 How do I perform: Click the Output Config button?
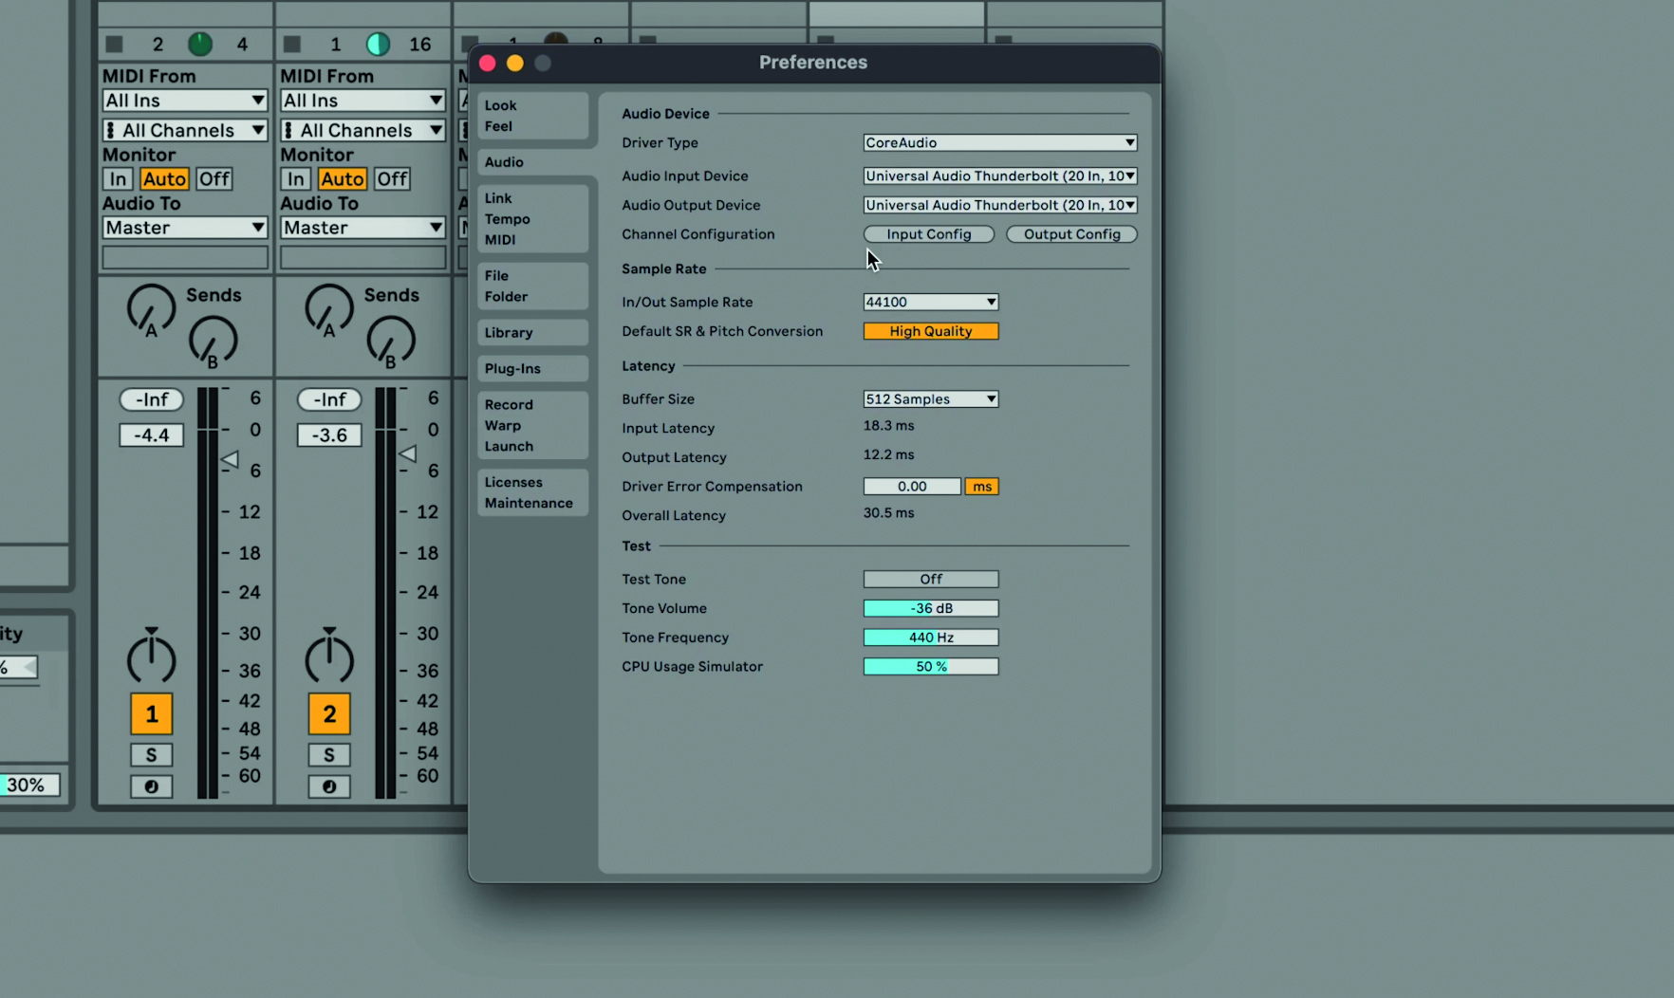(1072, 234)
